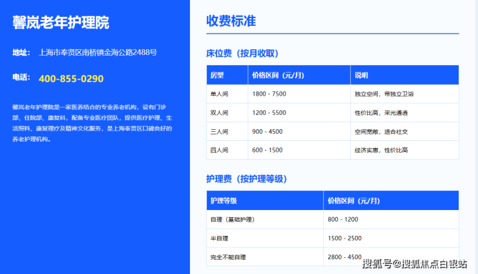Screen dimensions: 478x274
Task: Click the phone number 400-855-0290
Action: (71, 79)
